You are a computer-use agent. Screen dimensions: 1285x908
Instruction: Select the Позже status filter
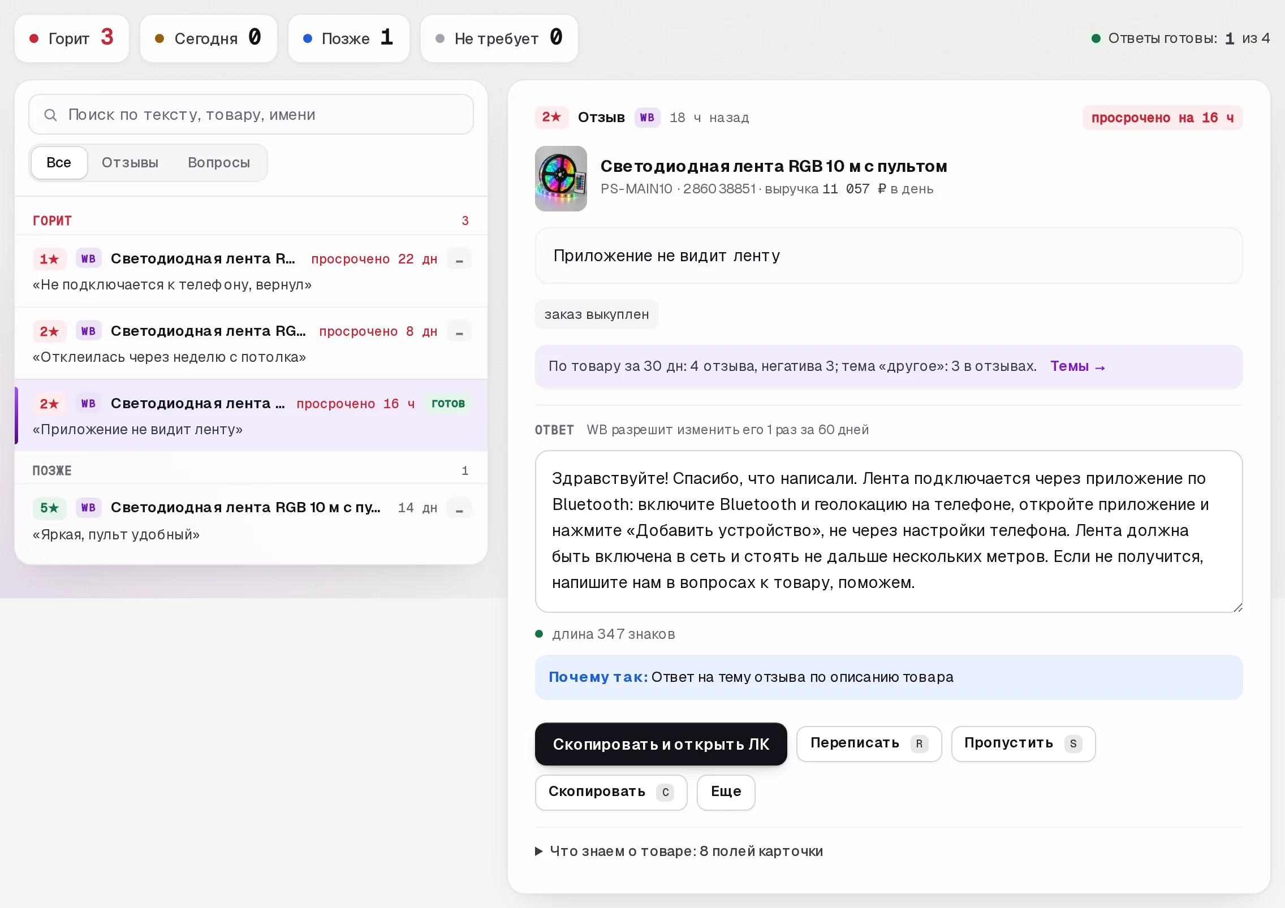click(349, 38)
